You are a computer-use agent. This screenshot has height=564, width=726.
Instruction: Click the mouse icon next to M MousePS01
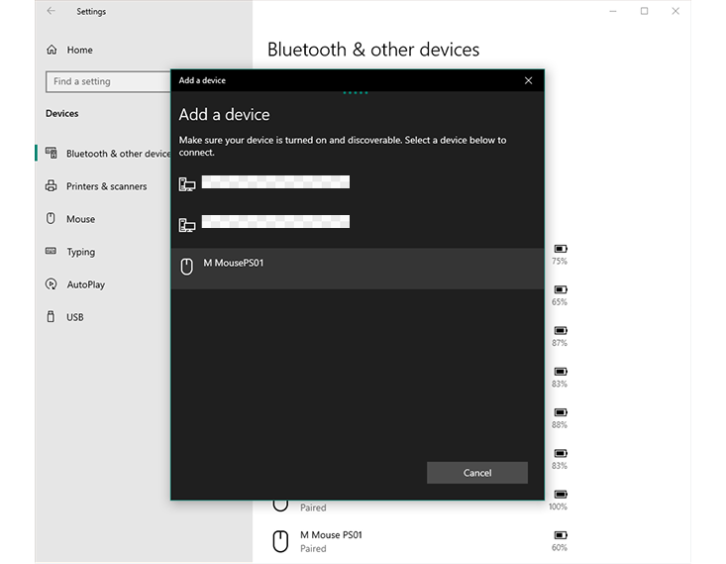coord(186,267)
